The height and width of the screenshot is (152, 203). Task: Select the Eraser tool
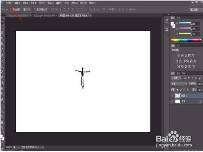2,77
